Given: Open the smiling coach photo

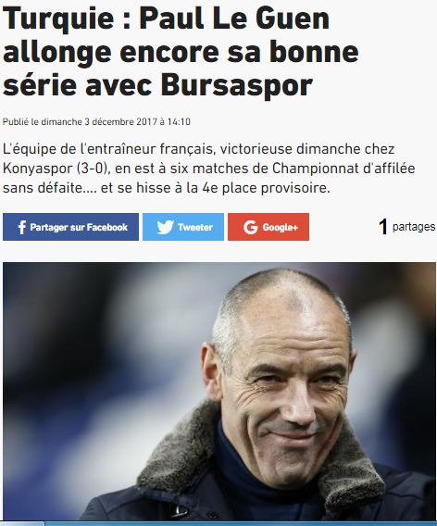Looking at the screenshot, I should click(x=219, y=391).
